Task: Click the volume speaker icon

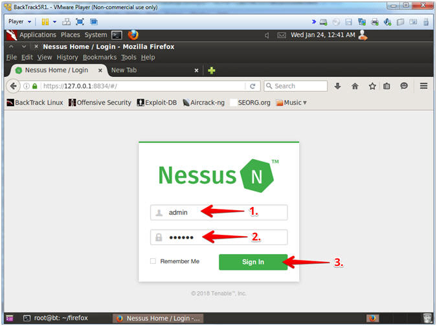Action: click(267, 36)
